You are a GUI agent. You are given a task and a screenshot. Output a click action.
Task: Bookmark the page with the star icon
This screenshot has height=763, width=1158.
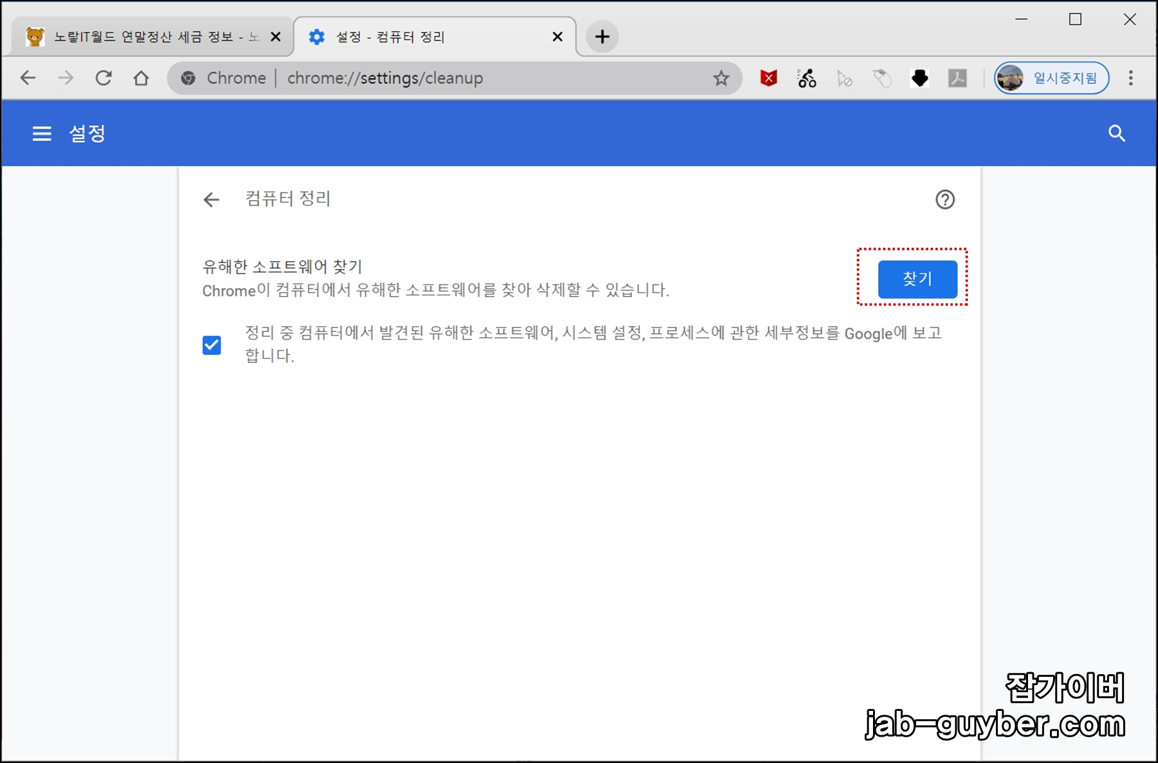721,78
